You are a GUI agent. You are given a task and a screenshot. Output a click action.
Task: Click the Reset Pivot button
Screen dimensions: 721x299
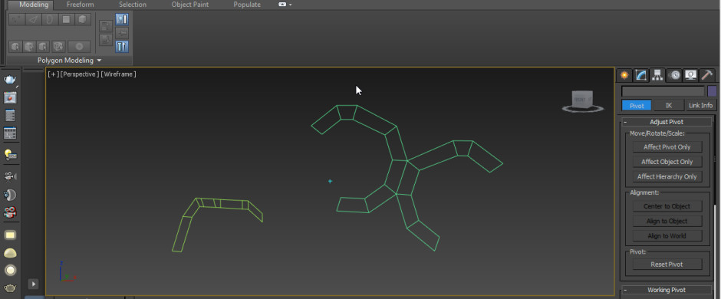click(667, 264)
